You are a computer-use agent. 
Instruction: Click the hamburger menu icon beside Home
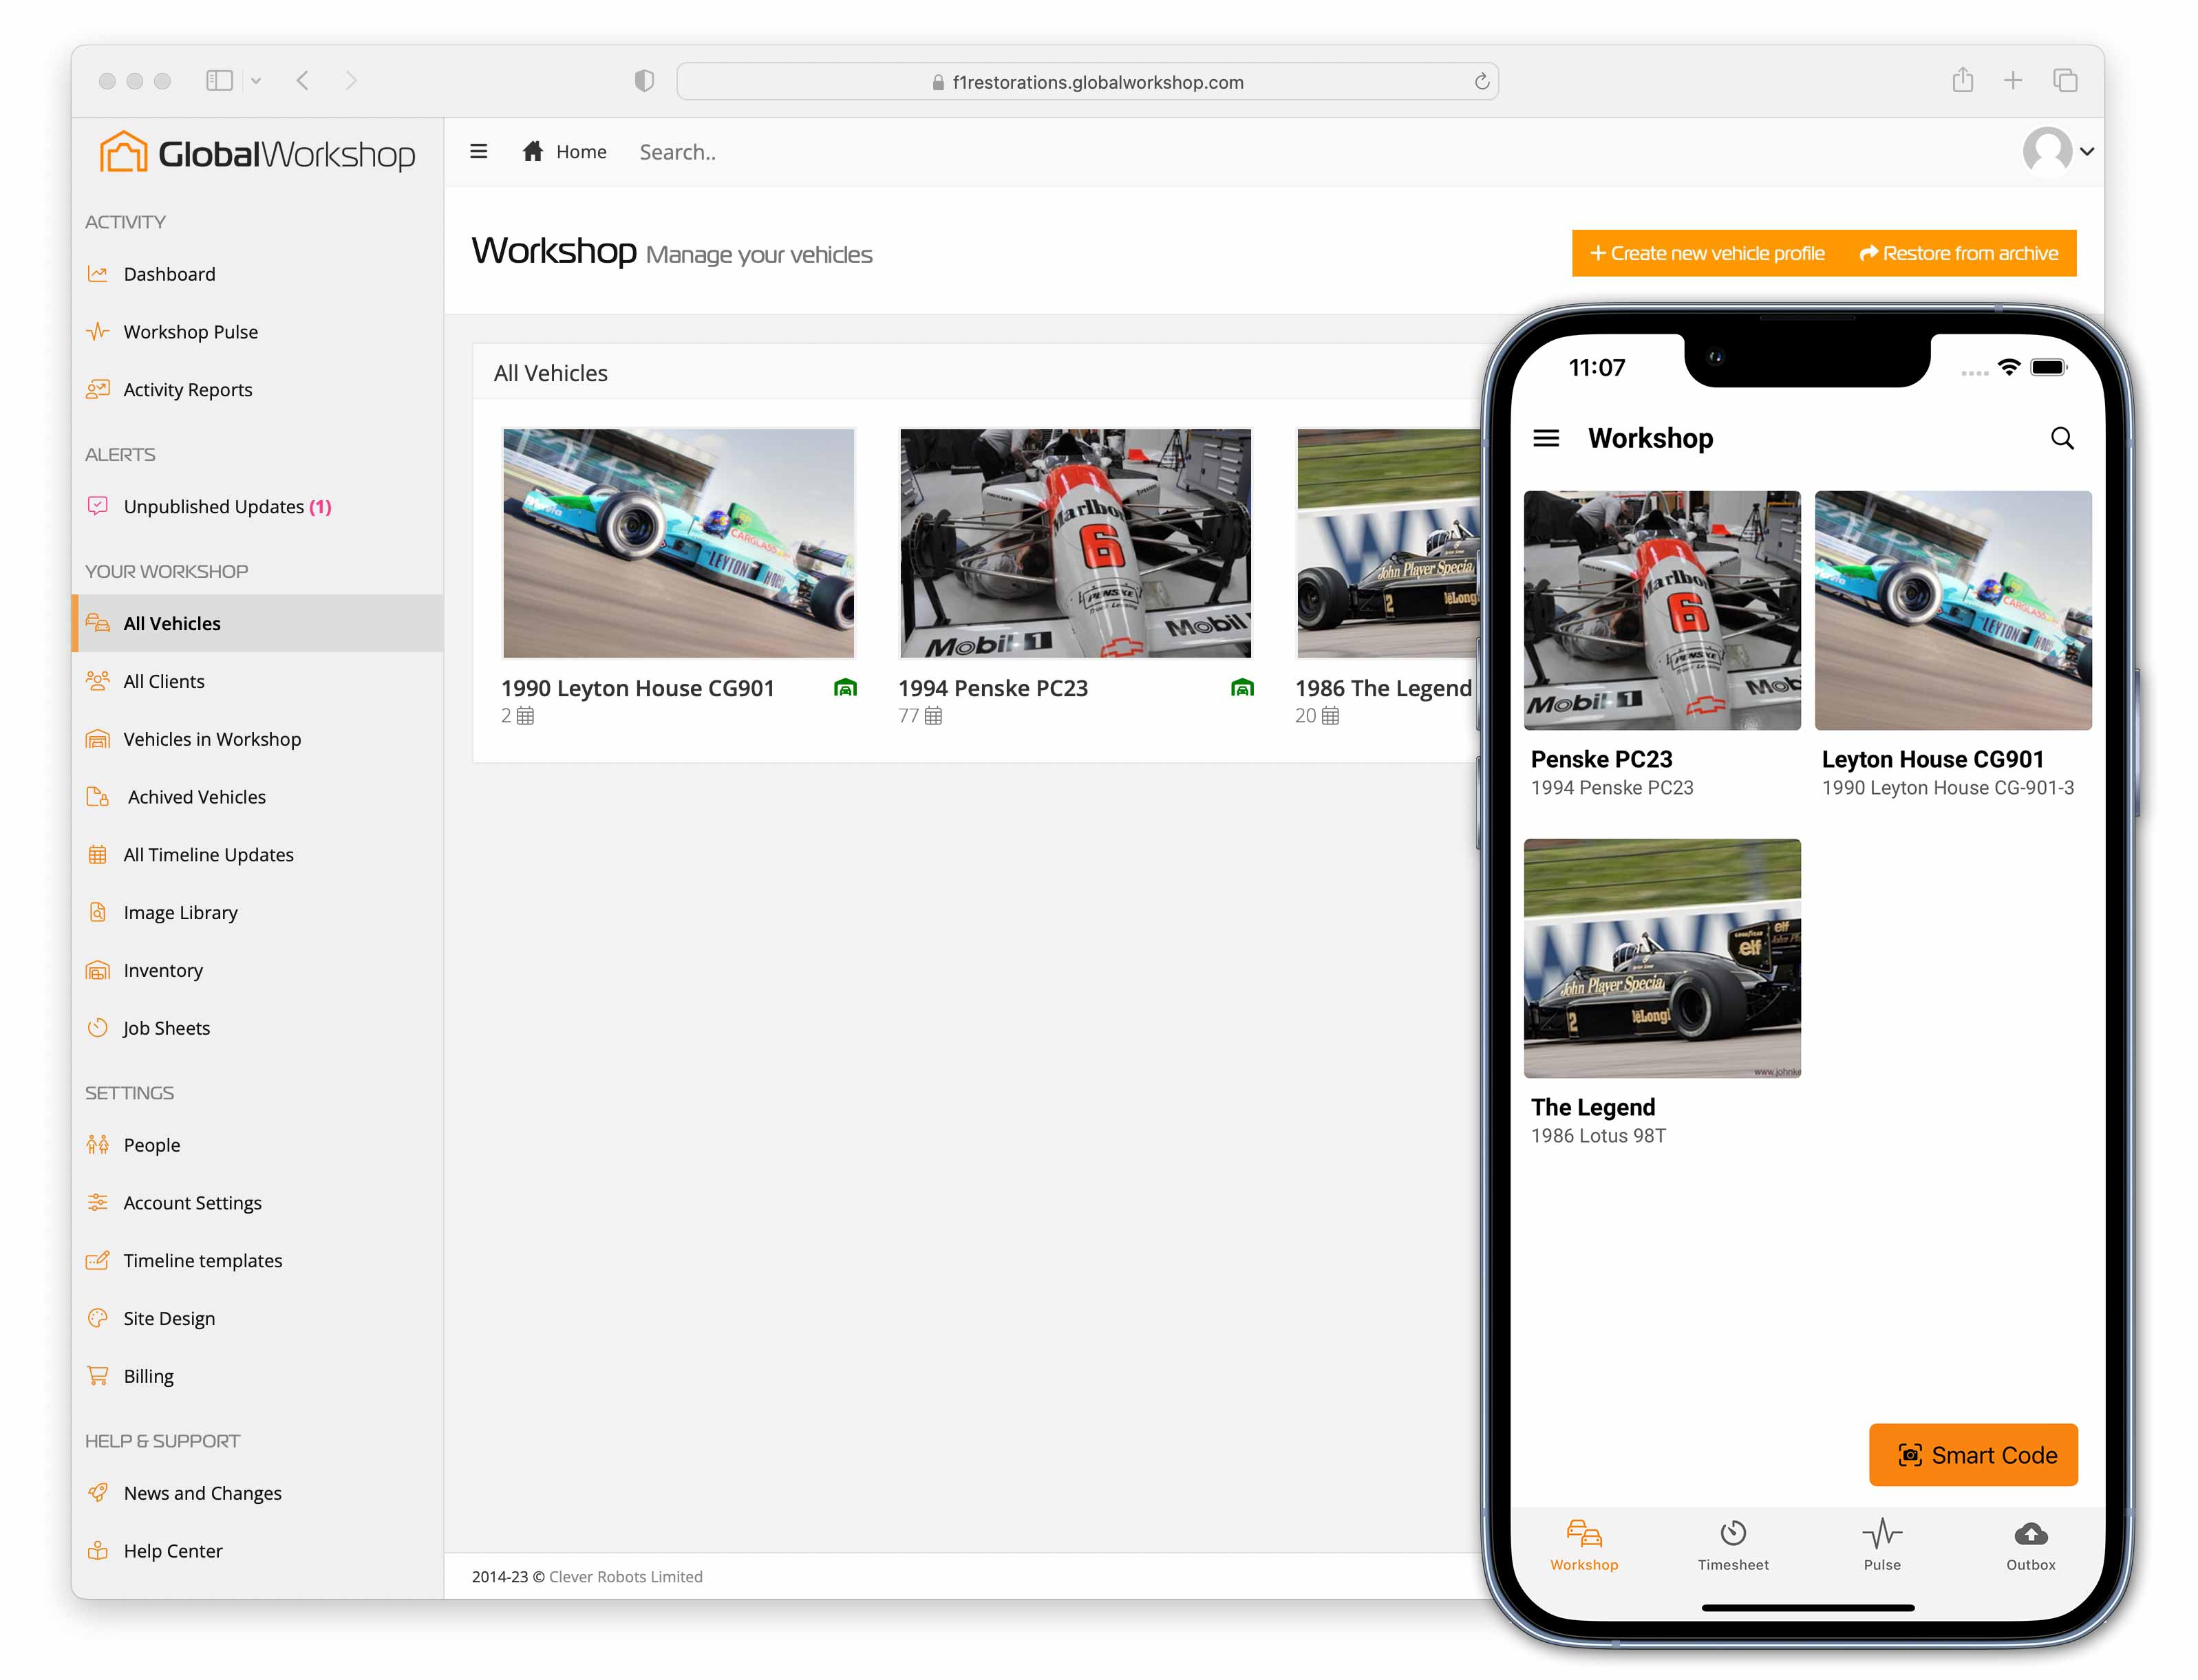pyautogui.click(x=478, y=151)
